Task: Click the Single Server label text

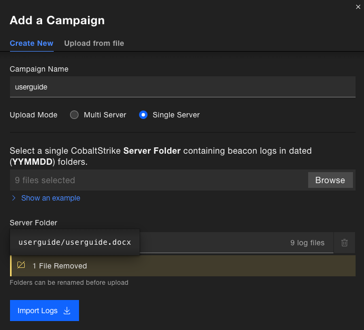Action: pos(176,115)
